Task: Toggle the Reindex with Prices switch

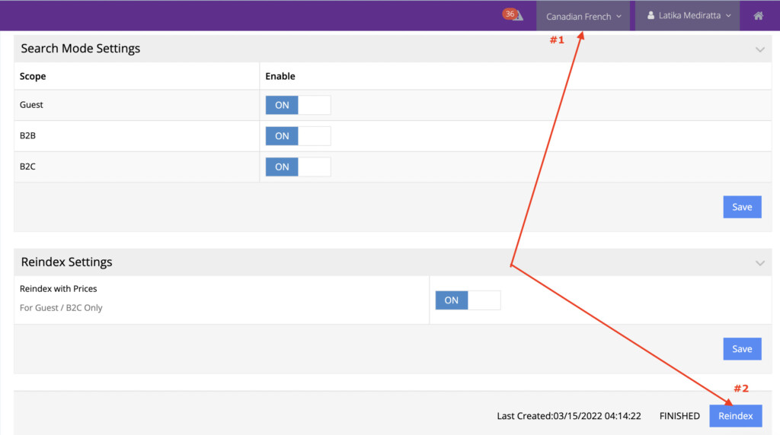Action: [468, 300]
